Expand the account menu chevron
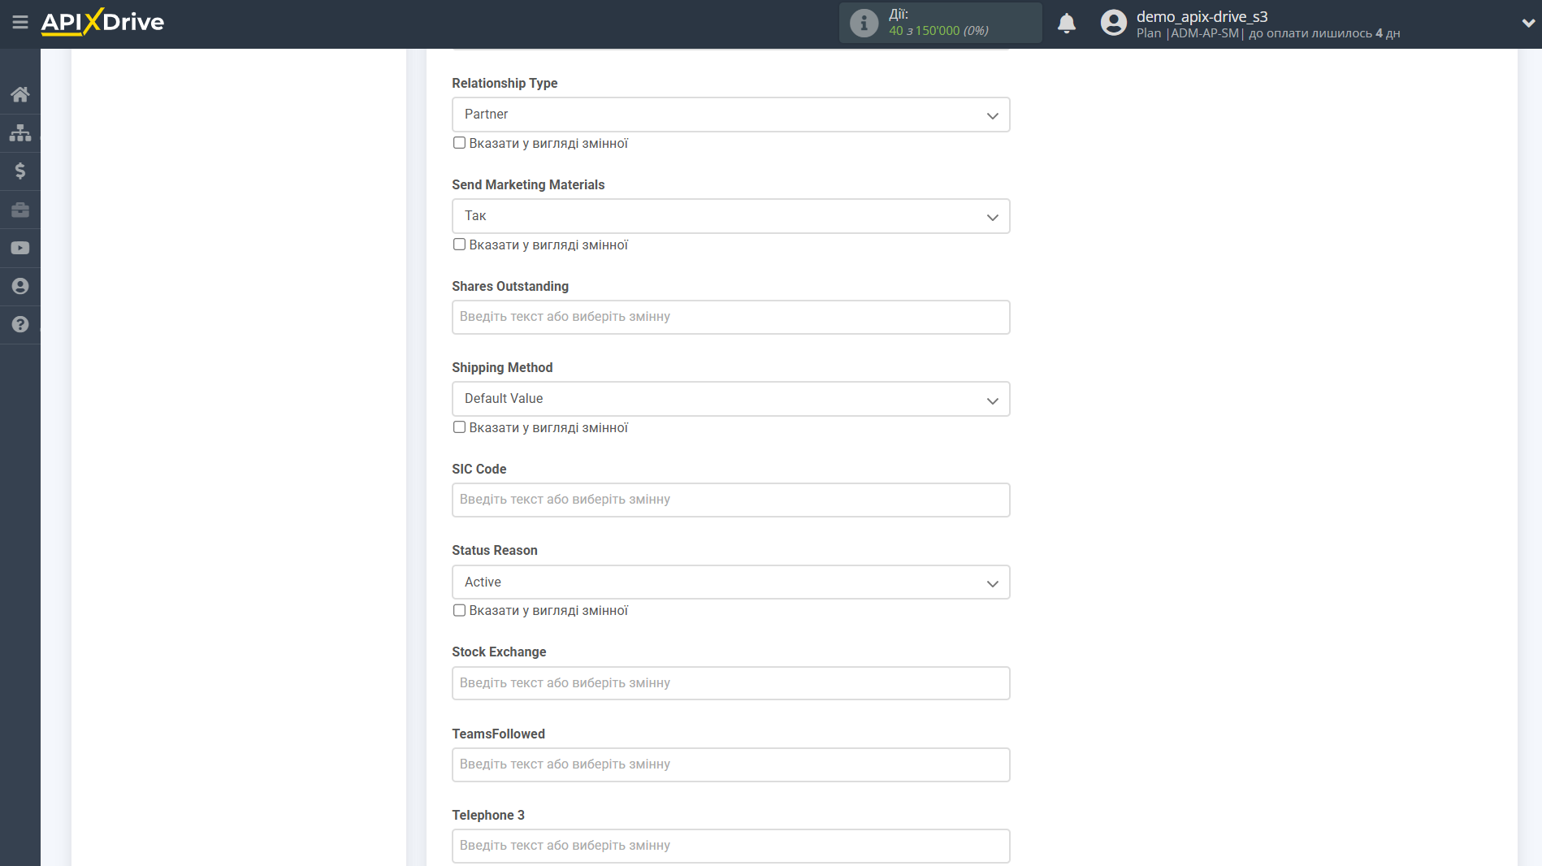Image resolution: width=1542 pixels, height=866 pixels. [x=1528, y=23]
